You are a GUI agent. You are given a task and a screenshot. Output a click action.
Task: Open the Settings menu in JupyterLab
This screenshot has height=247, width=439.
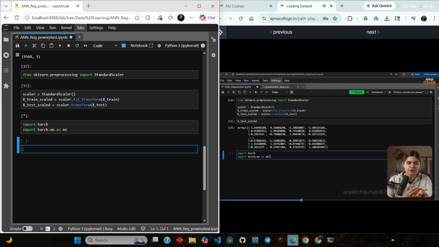click(96, 28)
